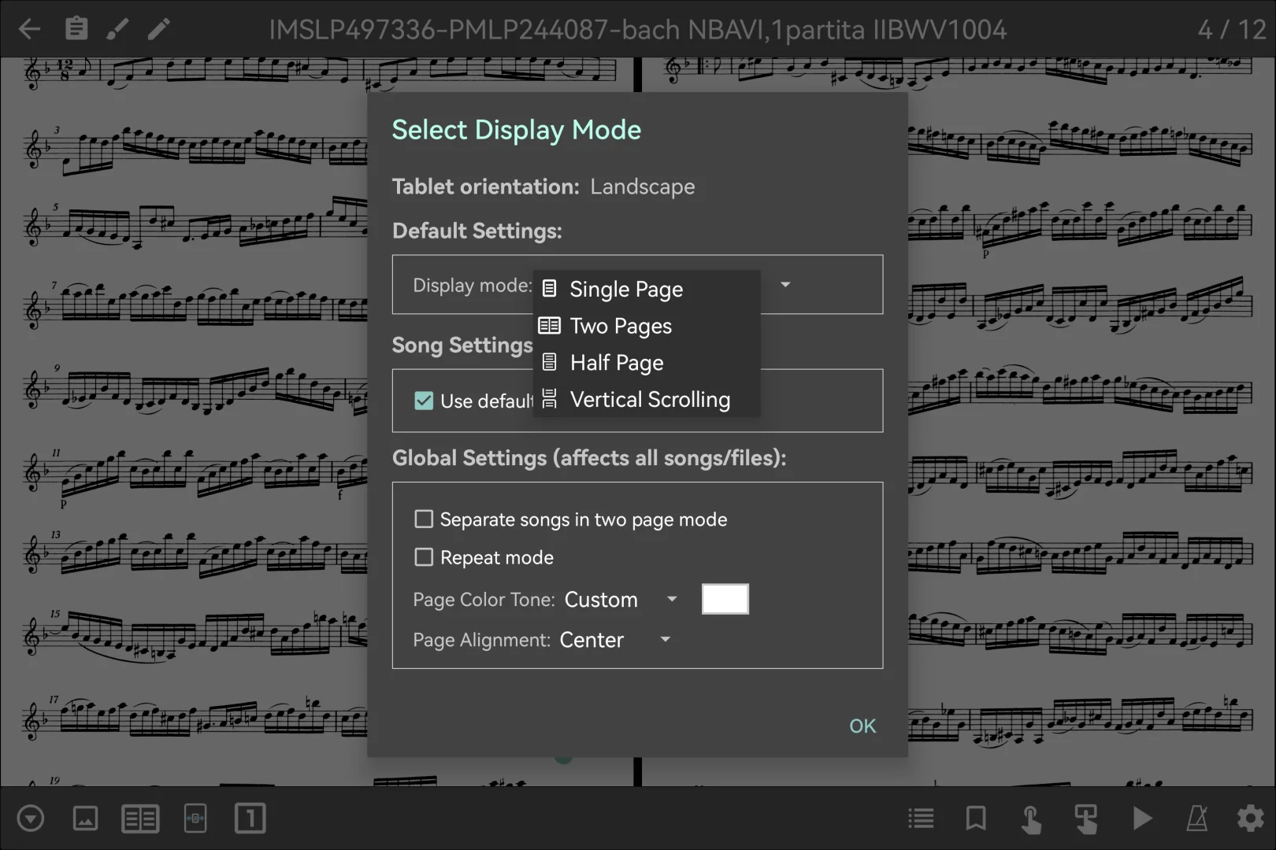Toggle the Use default checkbox

[424, 401]
